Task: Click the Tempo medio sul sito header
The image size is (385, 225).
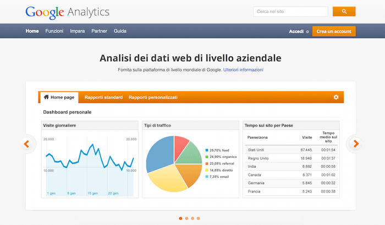Action: 328,137
